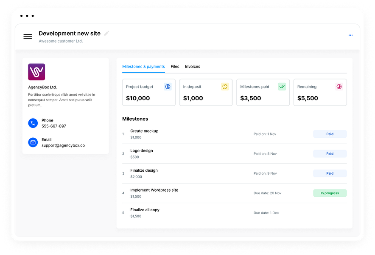Click the Paid badge on Finalize design
This screenshot has height=255, width=375.
click(x=330, y=173)
